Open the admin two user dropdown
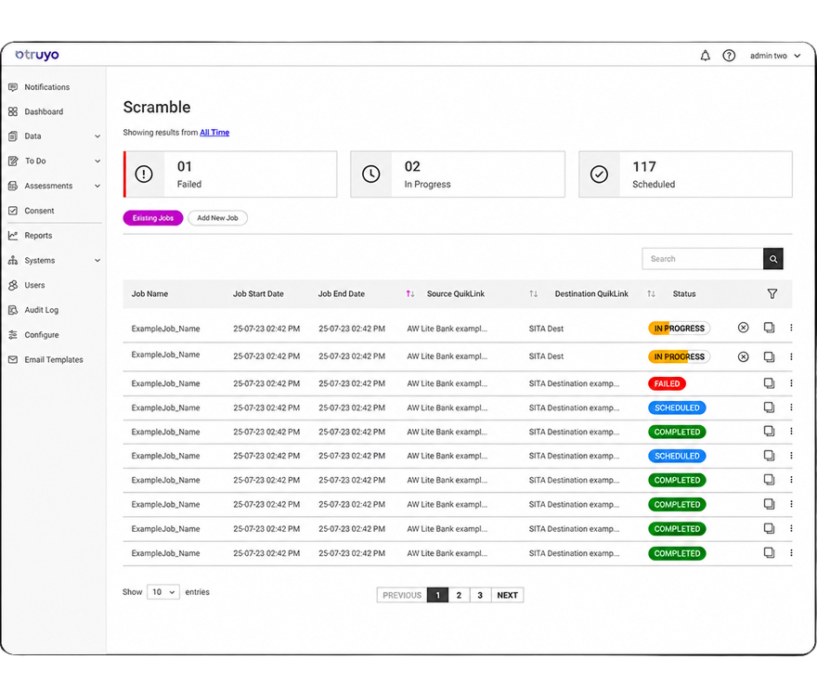 tap(775, 56)
